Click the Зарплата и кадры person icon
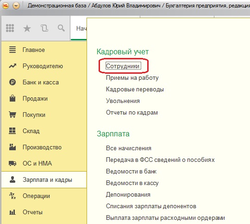 point(12,179)
